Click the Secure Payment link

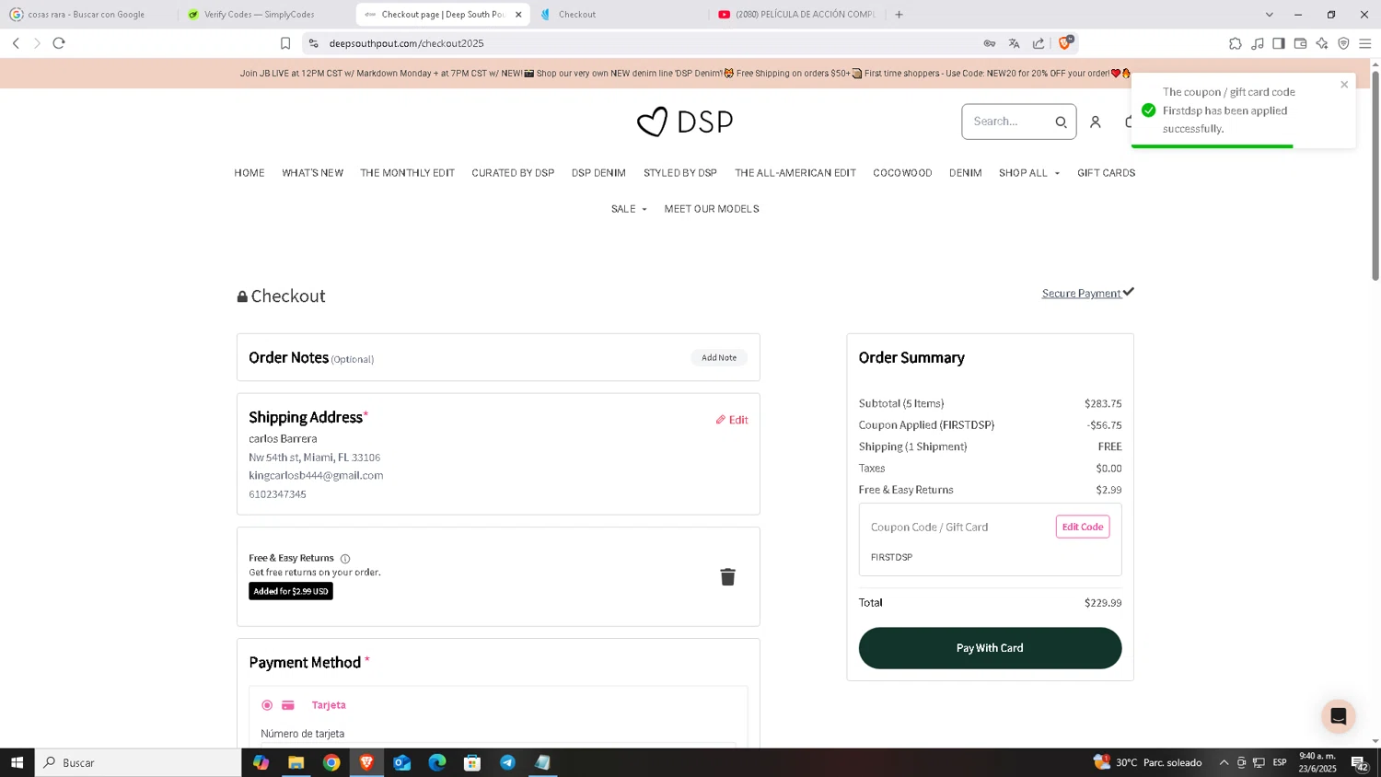1087,293
